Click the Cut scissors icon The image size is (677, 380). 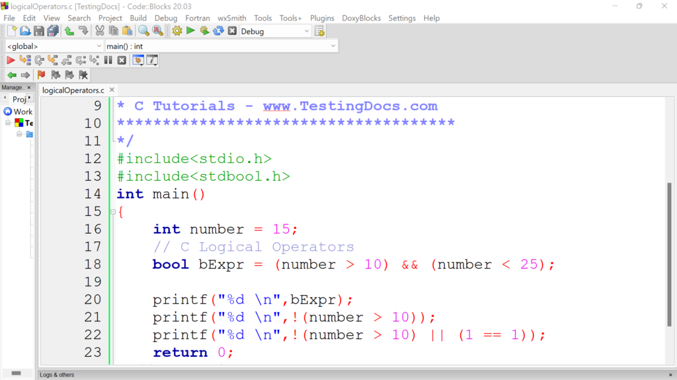pos(99,31)
